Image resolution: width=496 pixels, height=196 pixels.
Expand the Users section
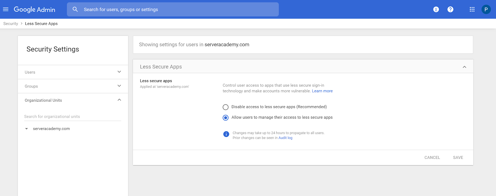pos(119,72)
